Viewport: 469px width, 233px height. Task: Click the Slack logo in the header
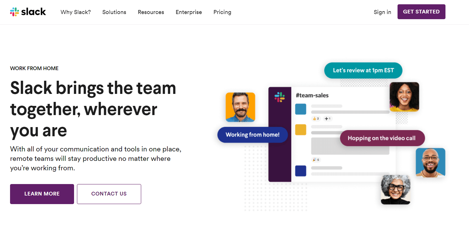pos(28,12)
